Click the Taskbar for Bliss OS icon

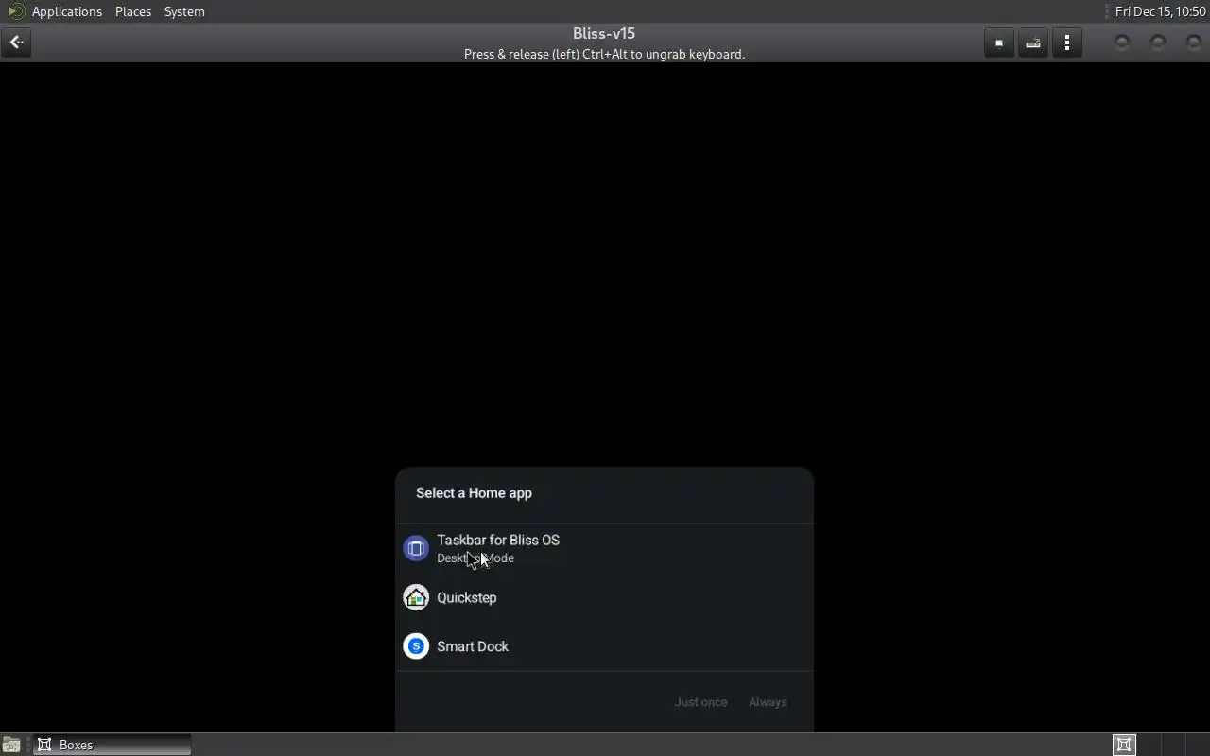pyautogui.click(x=416, y=548)
